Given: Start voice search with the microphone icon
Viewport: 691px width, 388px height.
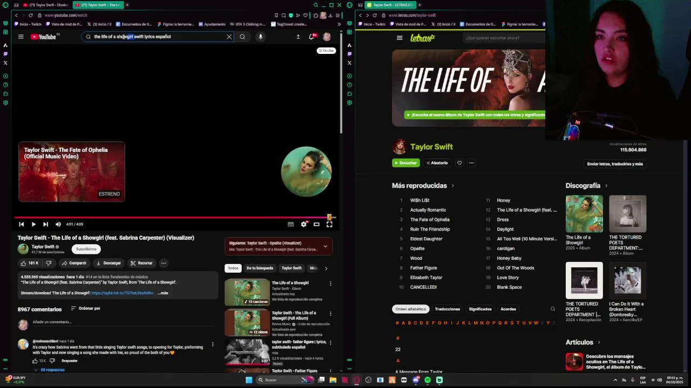Looking at the screenshot, I should pos(260,37).
